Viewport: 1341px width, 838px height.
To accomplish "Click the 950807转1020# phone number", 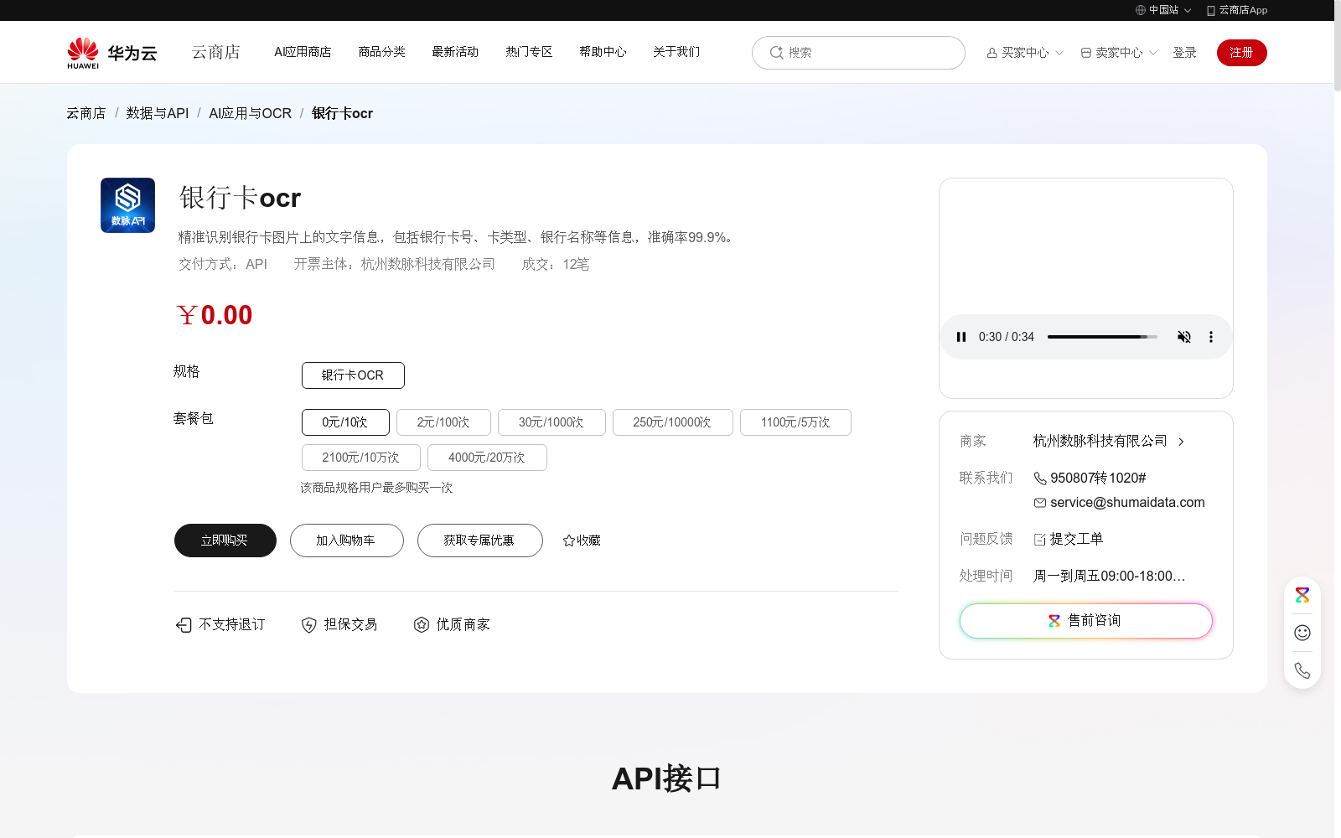I will [1098, 478].
